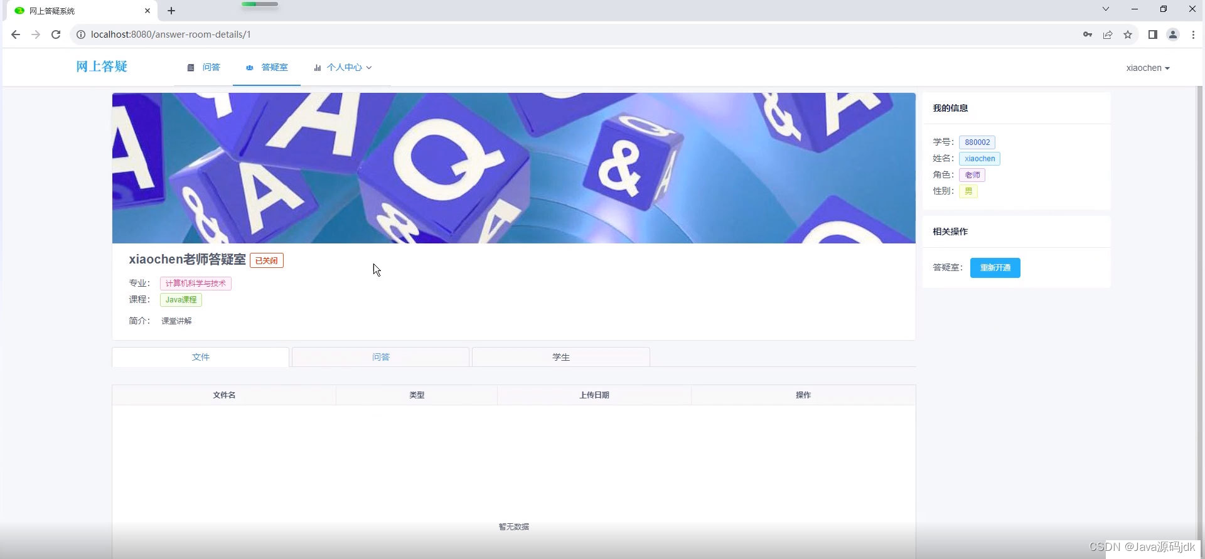1205x559 pixels.
Task: Click the 计算机科学与技术 major tag
Action: click(x=196, y=284)
